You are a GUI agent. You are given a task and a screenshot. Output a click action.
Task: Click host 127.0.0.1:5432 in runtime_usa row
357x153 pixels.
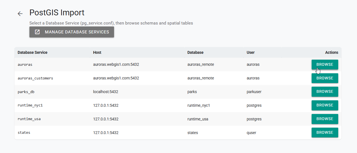click(106, 119)
